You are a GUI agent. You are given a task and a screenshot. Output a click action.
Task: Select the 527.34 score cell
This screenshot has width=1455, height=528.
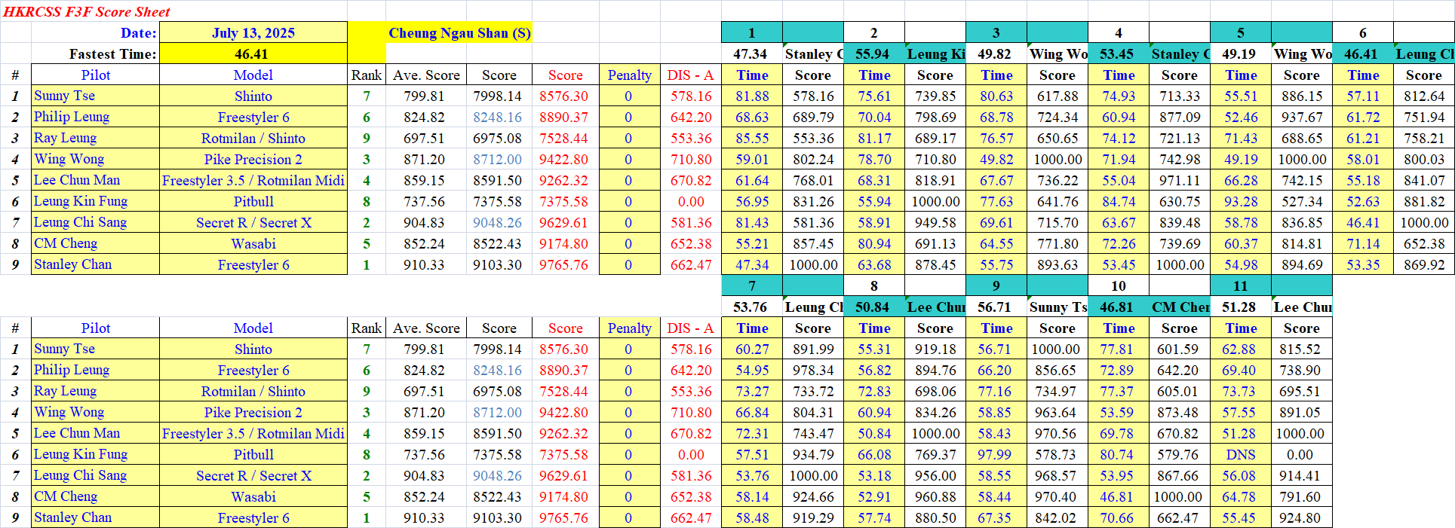(x=1301, y=201)
